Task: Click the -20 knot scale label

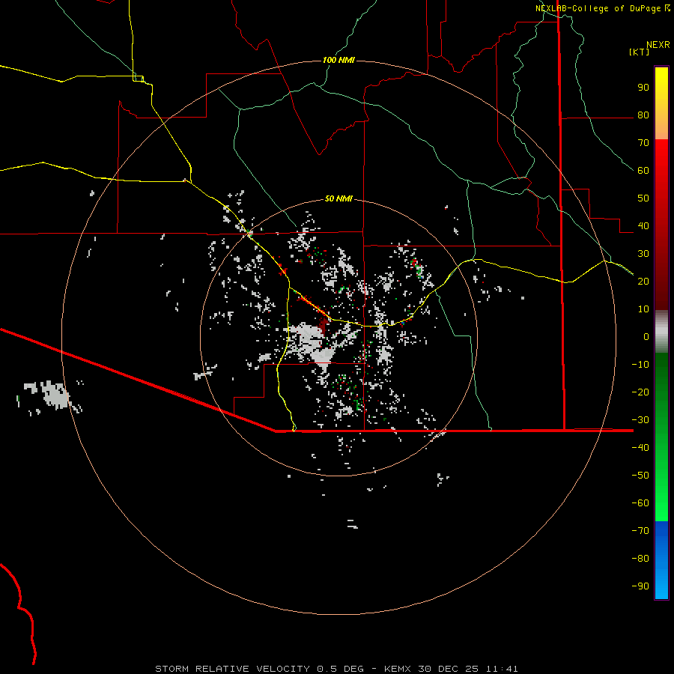Action: (x=640, y=392)
